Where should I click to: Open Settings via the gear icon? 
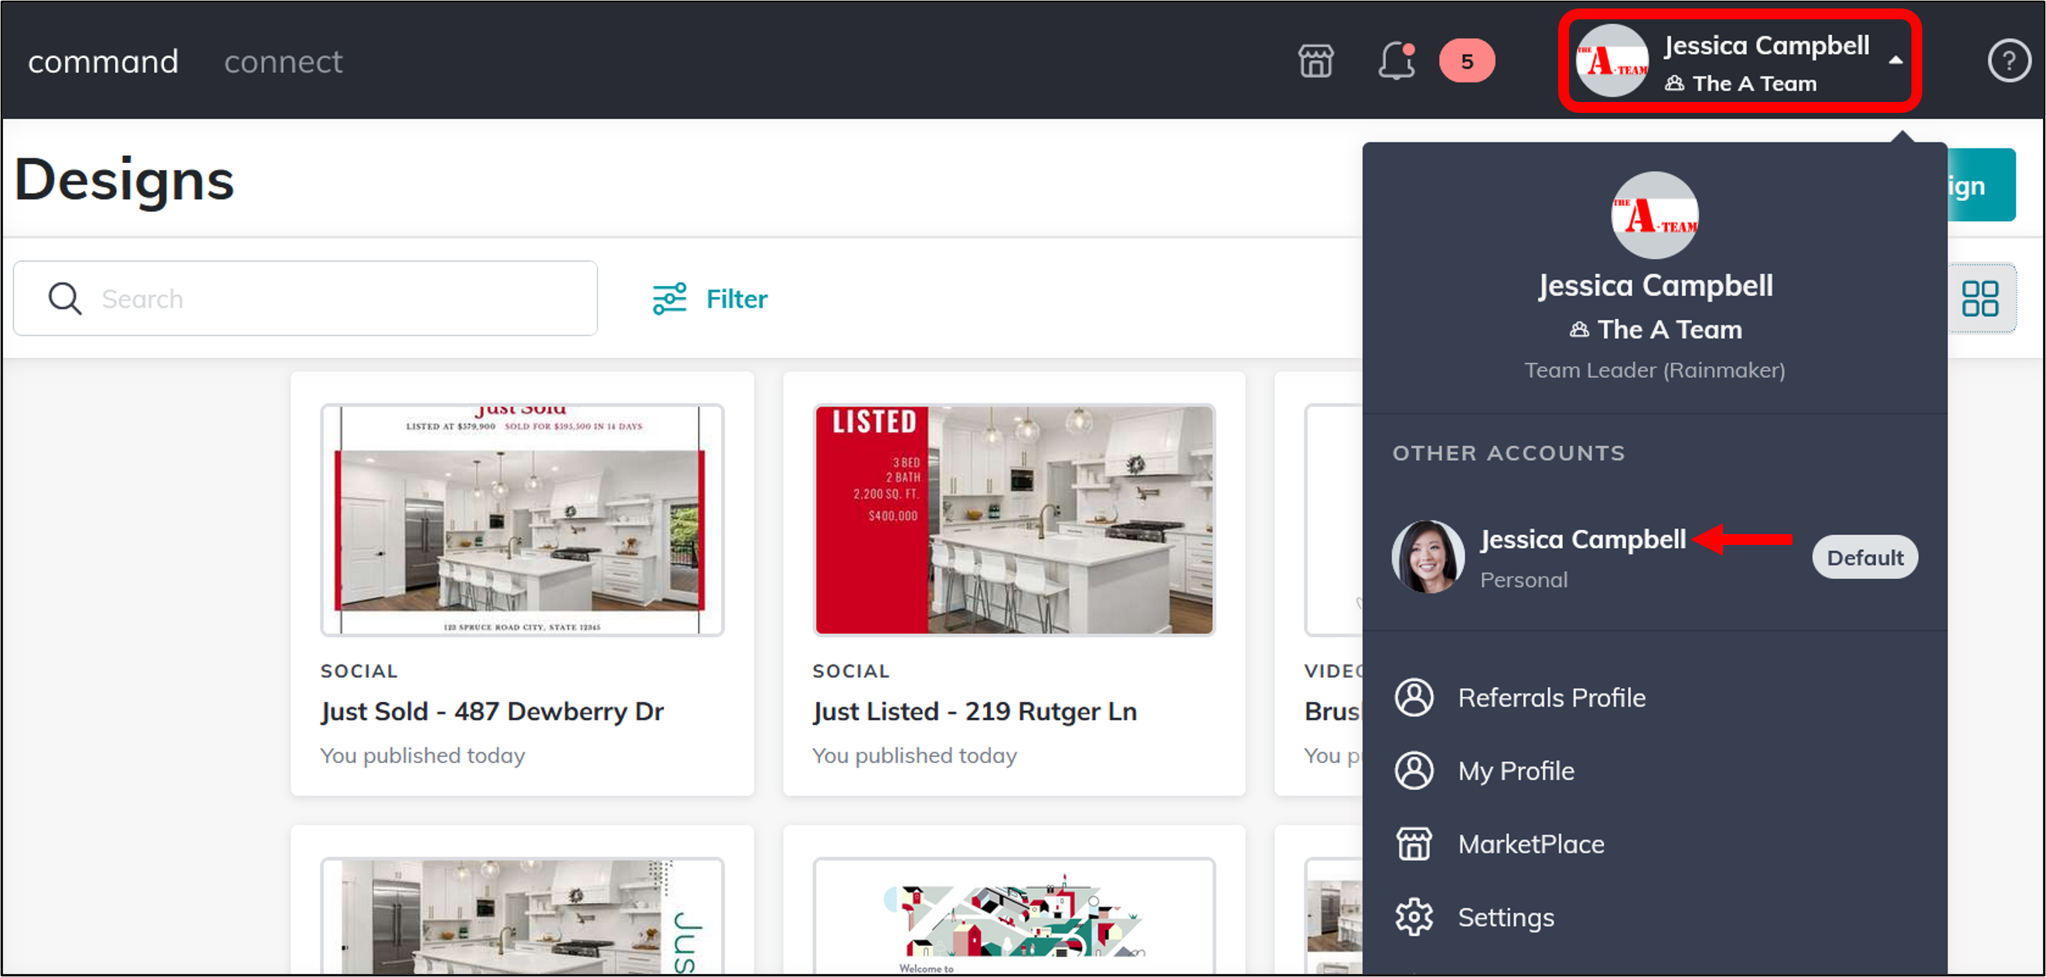[1414, 917]
